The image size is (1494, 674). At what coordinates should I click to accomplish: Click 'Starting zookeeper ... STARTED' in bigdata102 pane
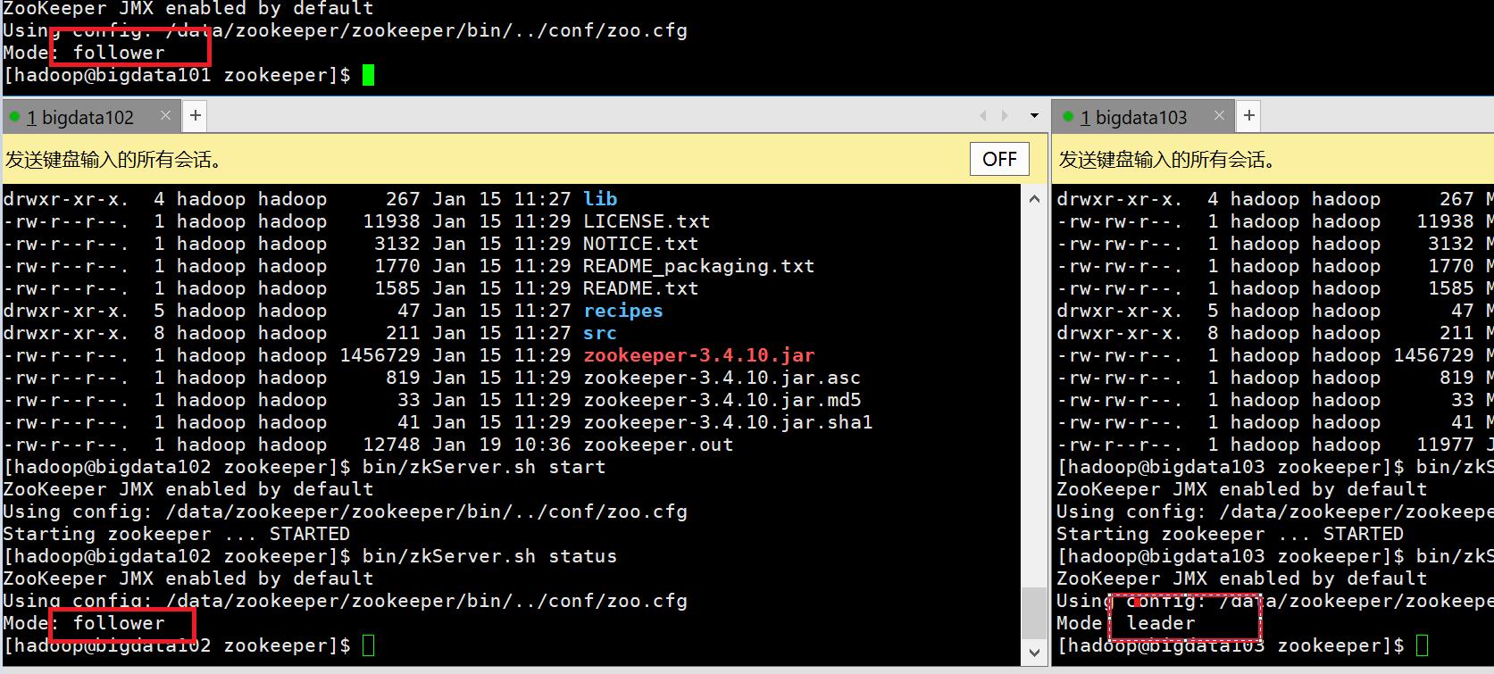(x=177, y=534)
